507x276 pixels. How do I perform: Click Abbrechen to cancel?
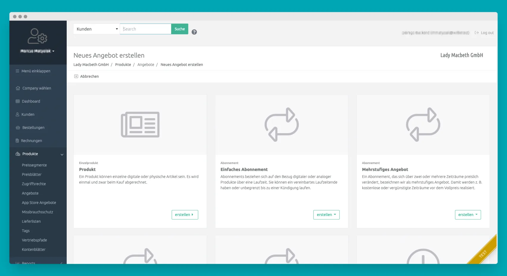point(89,77)
